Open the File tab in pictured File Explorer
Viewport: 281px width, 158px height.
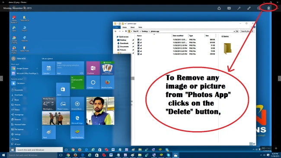click(x=117, y=27)
